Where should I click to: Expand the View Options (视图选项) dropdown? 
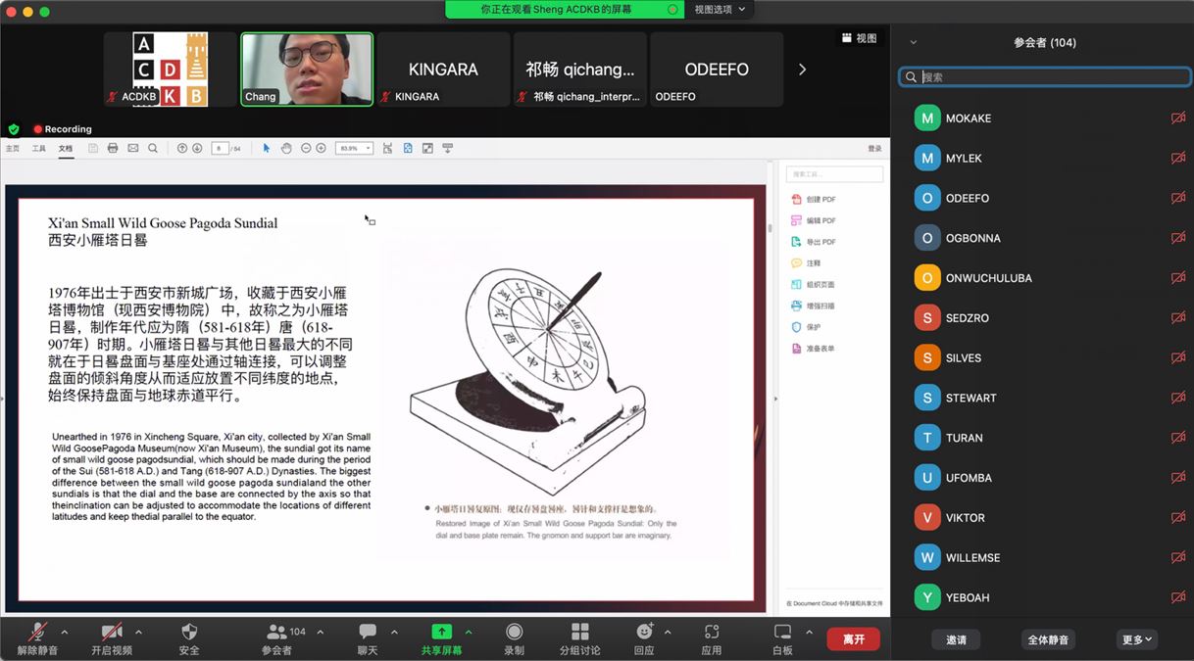[721, 10]
